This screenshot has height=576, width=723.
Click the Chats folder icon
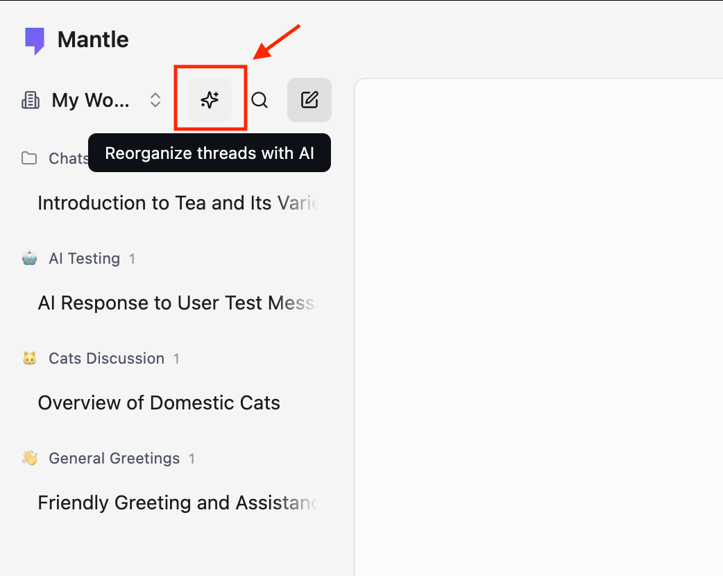pyautogui.click(x=29, y=158)
